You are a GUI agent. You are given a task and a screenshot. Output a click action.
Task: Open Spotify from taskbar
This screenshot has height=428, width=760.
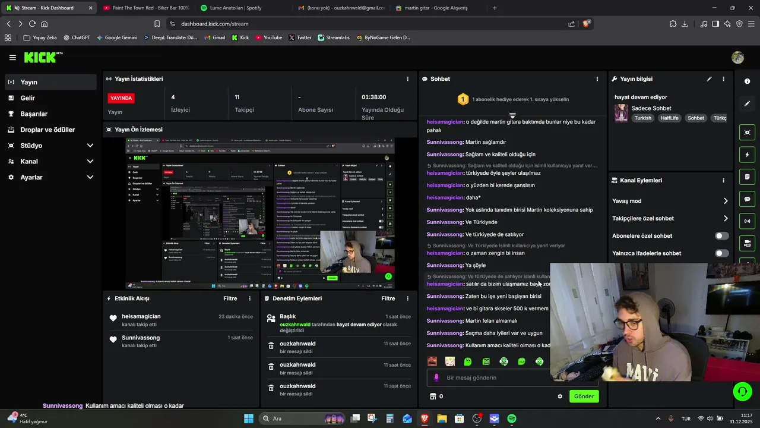[x=512, y=418]
